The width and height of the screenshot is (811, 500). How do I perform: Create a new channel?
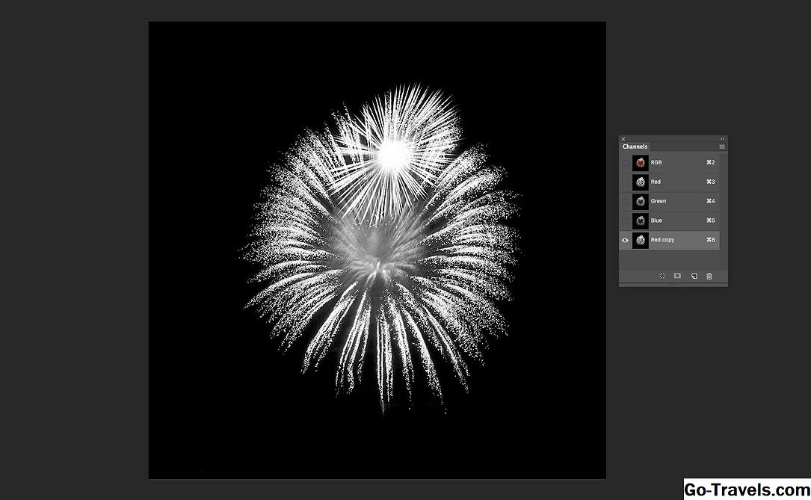694,276
